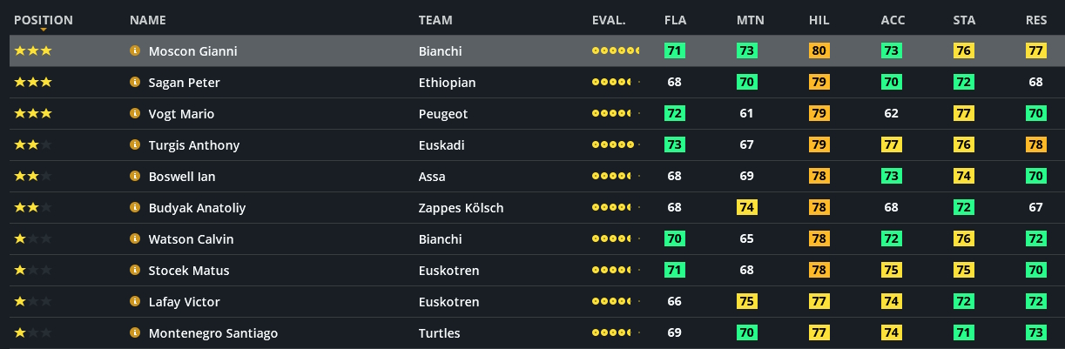Viewport: 1065px width, 349px height.
Task: Sort the list by TEAM header
Action: pos(435,20)
